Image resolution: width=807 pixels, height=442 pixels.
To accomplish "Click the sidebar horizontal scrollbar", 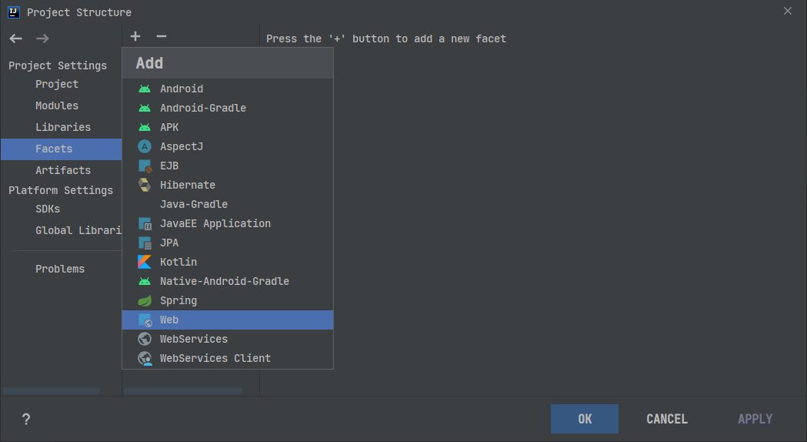I will (x=51, y=391).
